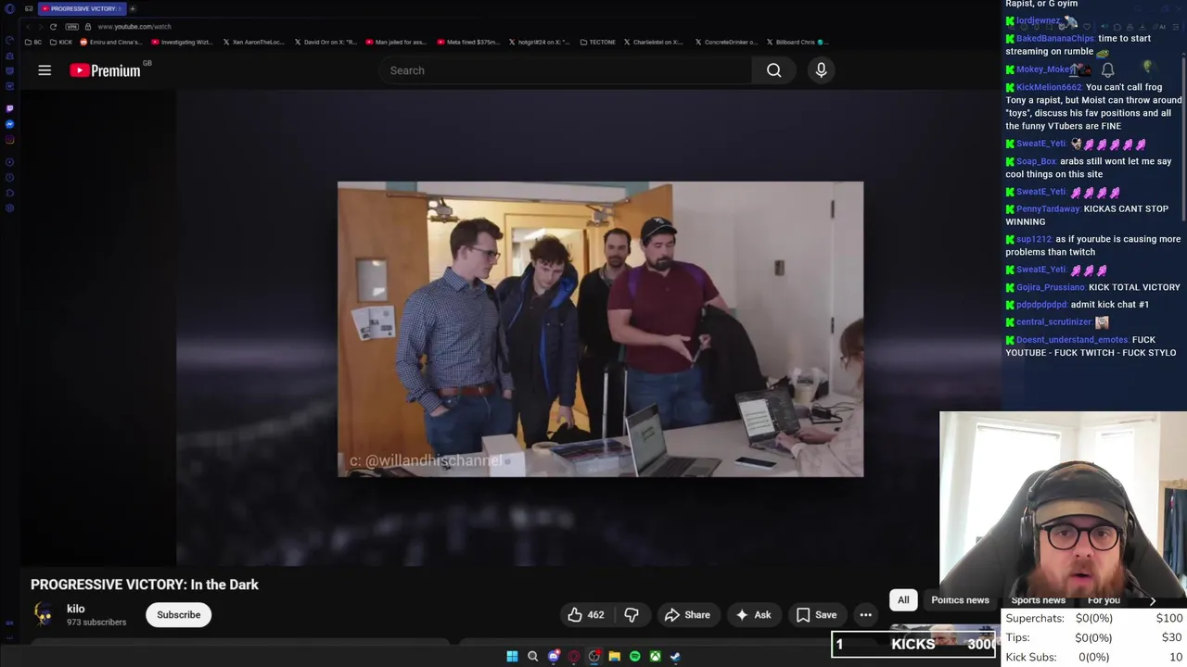This screenshot has height=667, width=1187.
Task: Open File Explorer from the taskbar
Action: pos(614,656)
